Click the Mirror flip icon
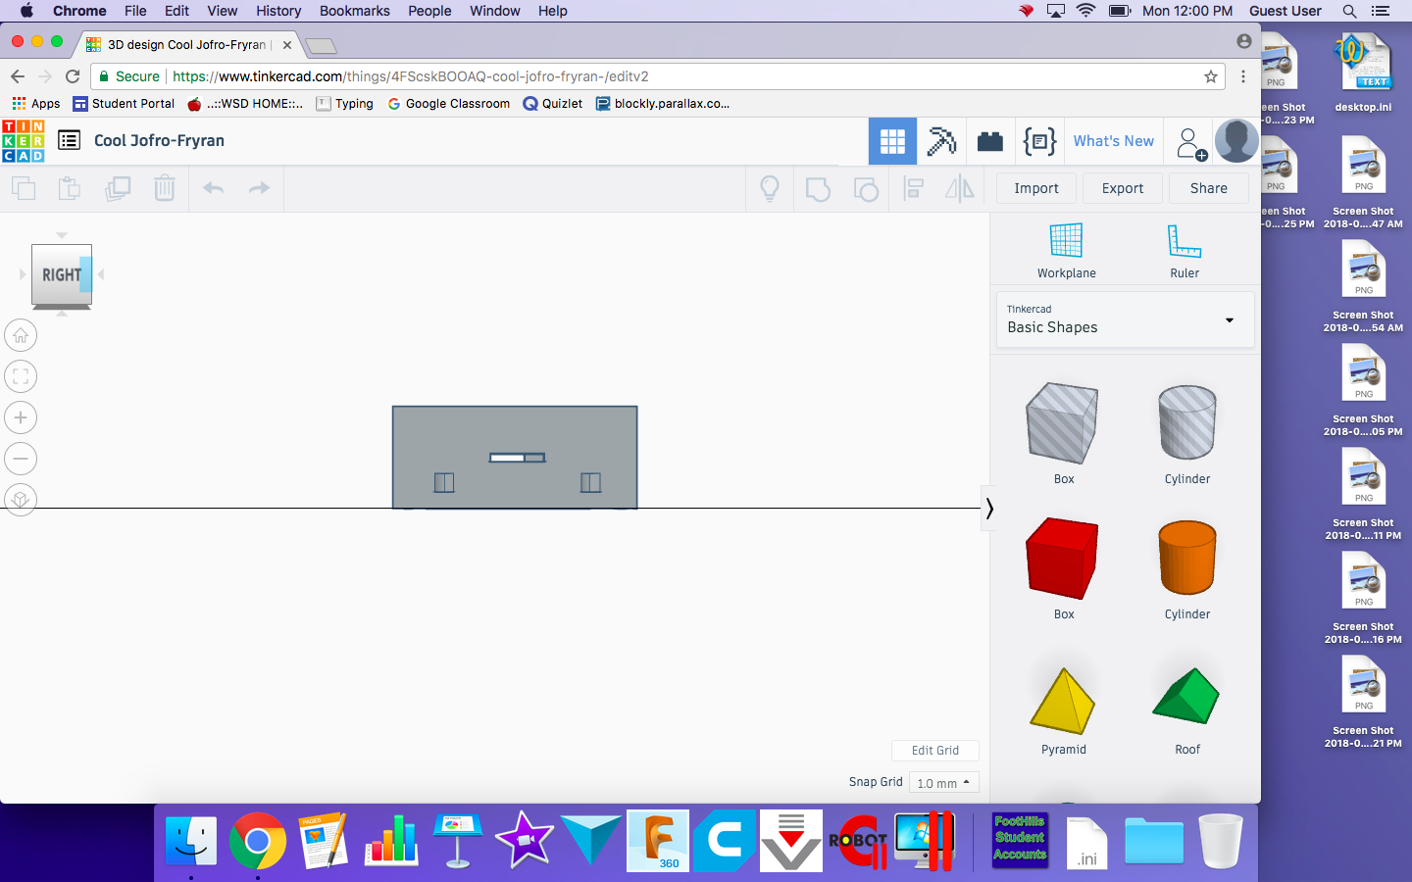Screen dimensions: 1412x882 pyautogui.click(x=960, y=188)
